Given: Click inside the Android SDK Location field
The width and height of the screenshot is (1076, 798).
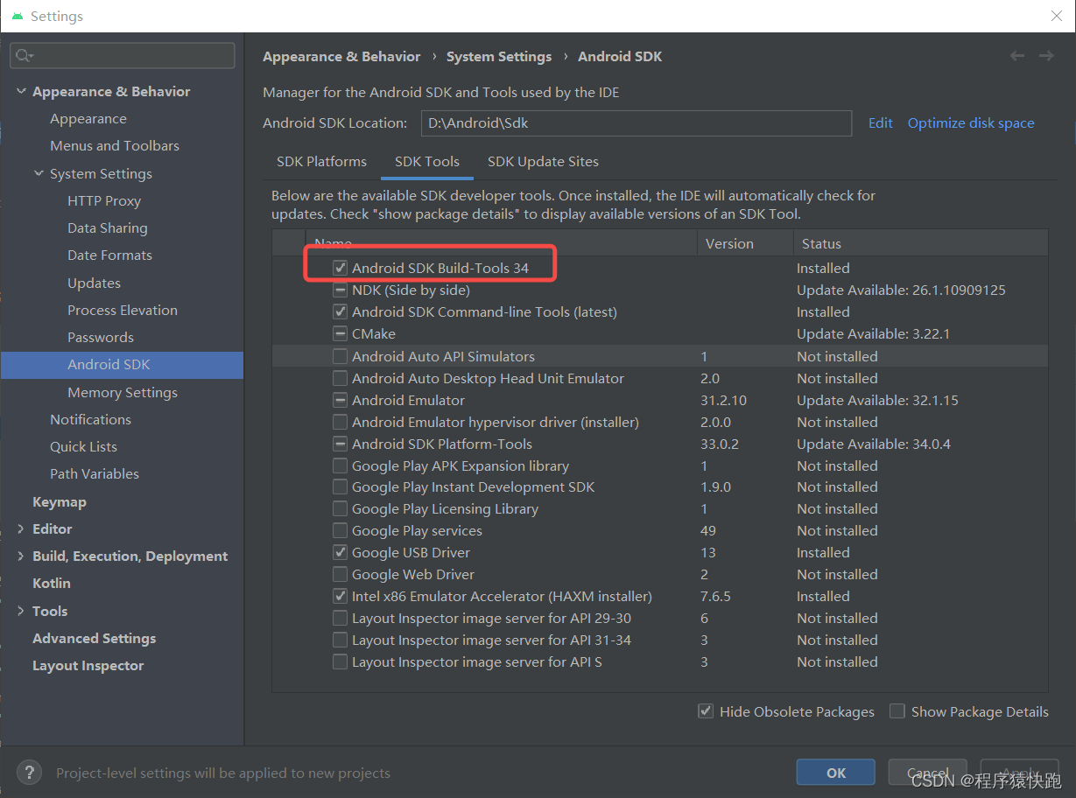Looking at the screenshot, I should 636,122.
